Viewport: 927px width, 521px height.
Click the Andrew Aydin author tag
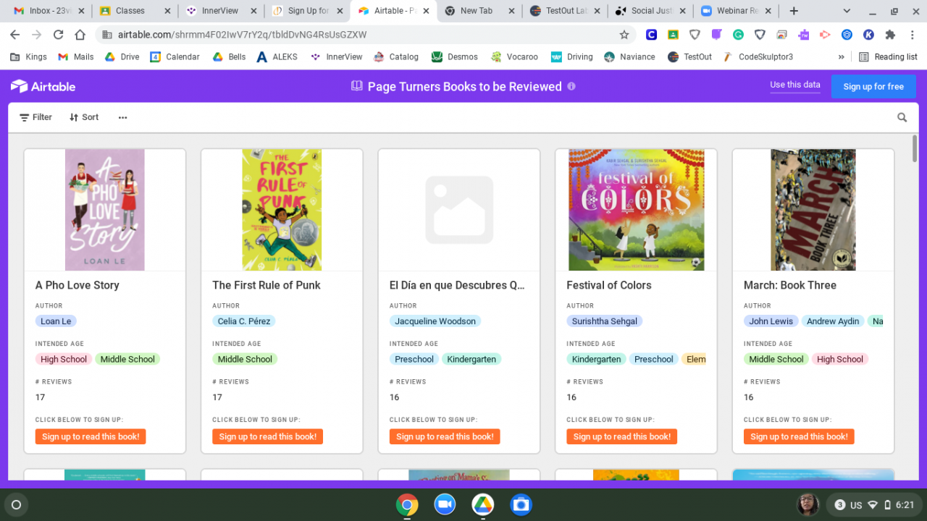click(x=833, y=321)
